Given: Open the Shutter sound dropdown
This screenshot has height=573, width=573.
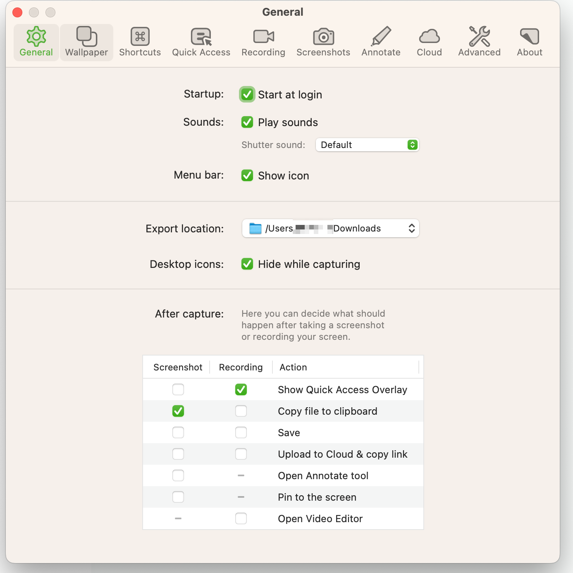Looking at the screenshot, I should [367, 145].
